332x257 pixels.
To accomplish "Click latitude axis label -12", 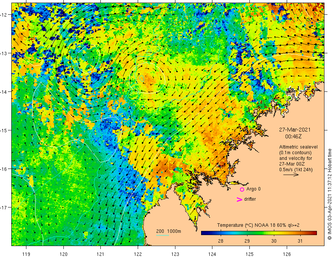I will point(4,15).
